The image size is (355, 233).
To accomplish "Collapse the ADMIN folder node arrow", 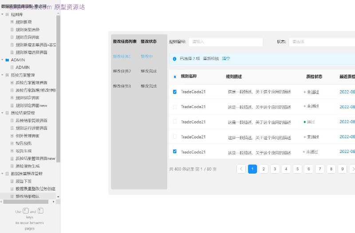I will pyautogui.click(x=2, y=60).
